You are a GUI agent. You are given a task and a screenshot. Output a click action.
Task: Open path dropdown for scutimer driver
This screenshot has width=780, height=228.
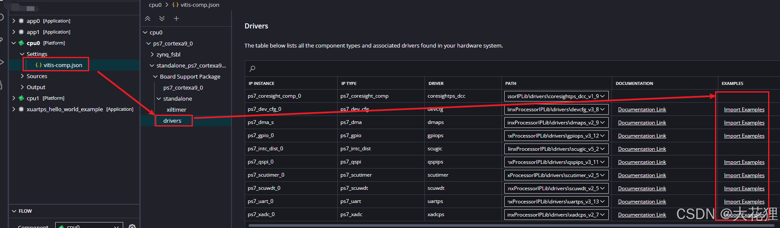tap(556, 175)
